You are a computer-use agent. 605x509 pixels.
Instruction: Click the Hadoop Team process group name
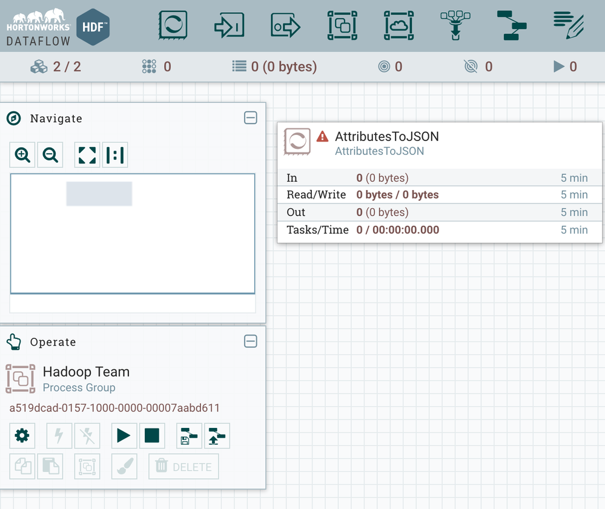(86, 372)
